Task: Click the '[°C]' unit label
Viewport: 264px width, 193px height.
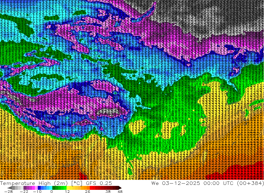Action: (x=77, y=183)
